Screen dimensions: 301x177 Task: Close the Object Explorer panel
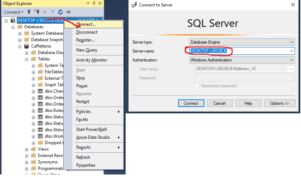click(x=100, y=3)
